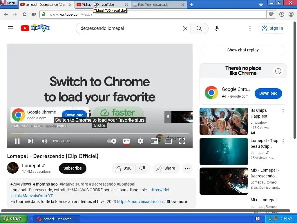Go to YouTube home via the logo
297x223 pixels.
tap(35, 28)
